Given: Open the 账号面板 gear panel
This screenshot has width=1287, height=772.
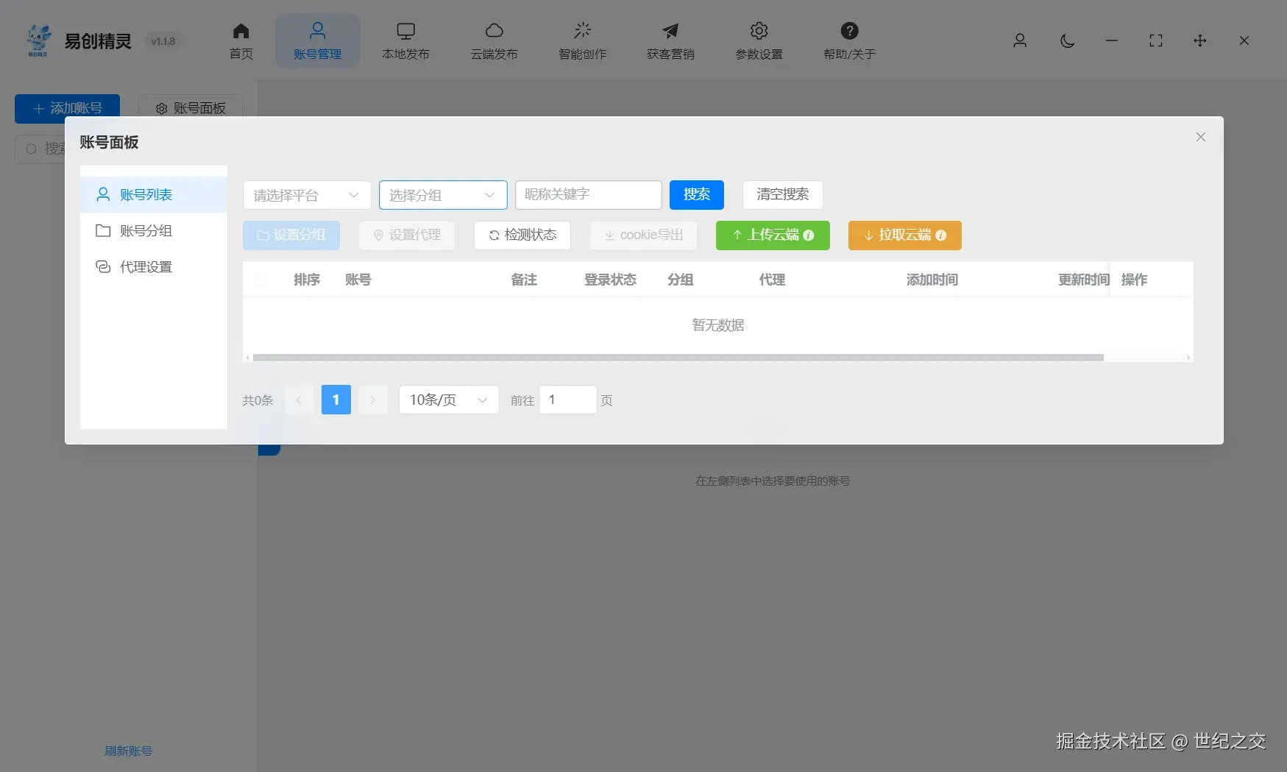Looking at the screenshot, I should (190, 108).
